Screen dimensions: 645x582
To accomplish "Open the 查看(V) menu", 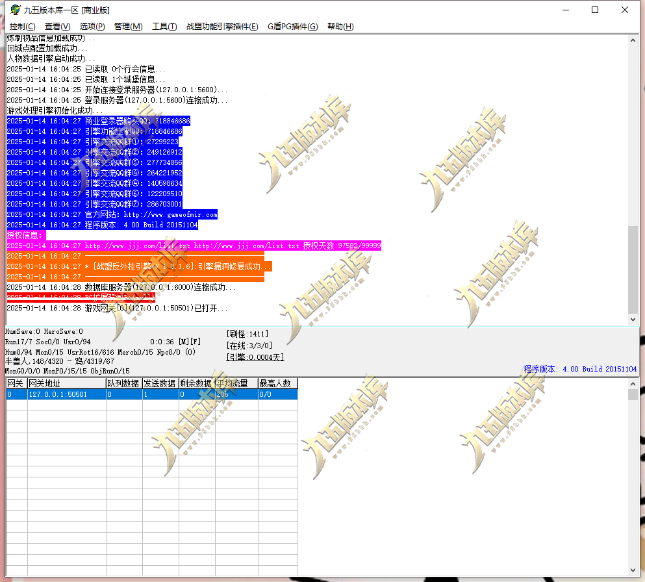I will tap(58, 27).
